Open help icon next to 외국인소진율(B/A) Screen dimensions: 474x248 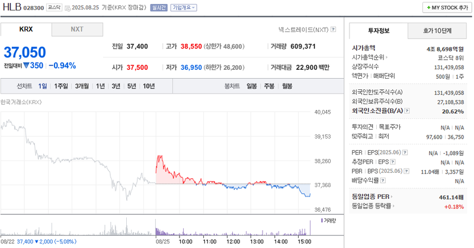point(407,111)
